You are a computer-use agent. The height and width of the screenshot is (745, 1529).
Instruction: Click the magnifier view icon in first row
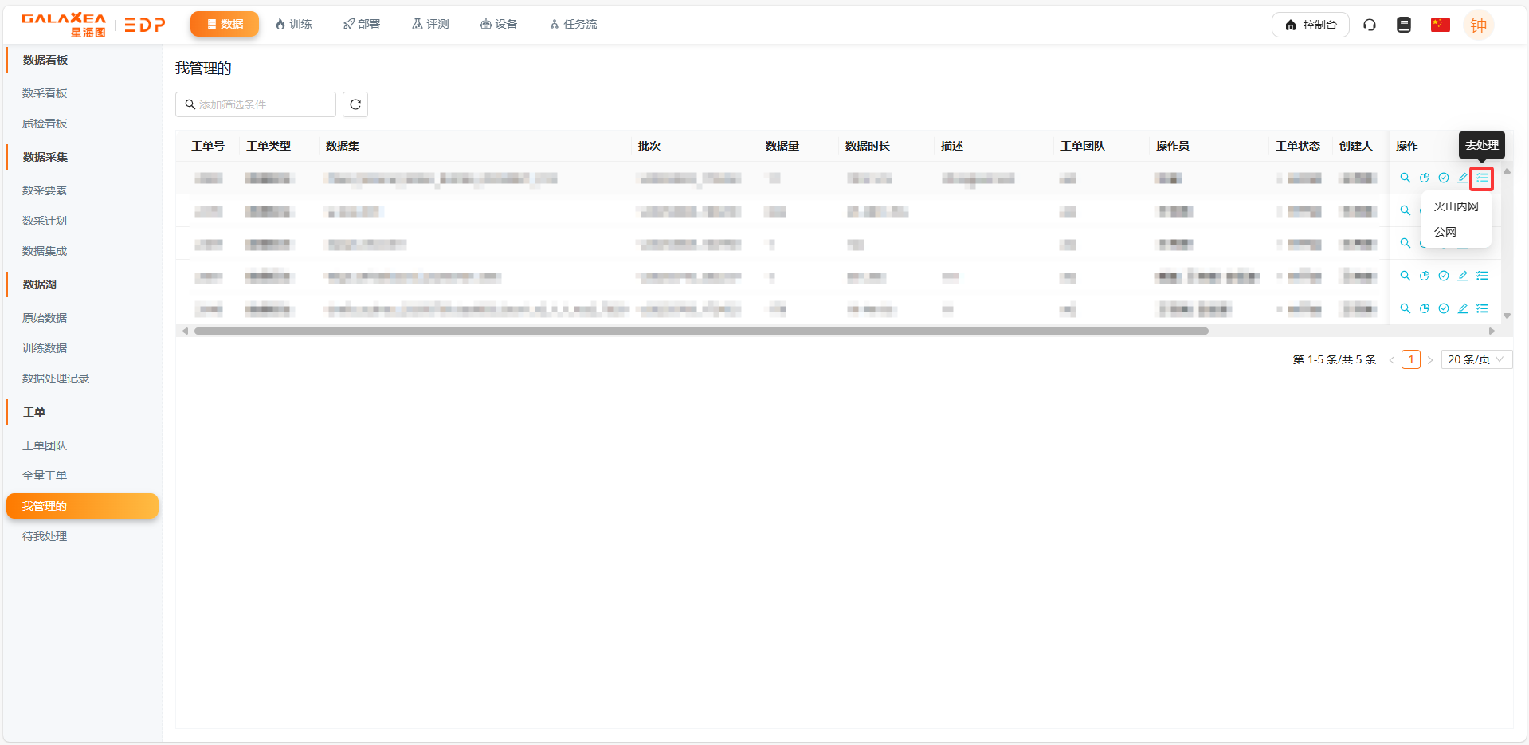[1406, 178]
